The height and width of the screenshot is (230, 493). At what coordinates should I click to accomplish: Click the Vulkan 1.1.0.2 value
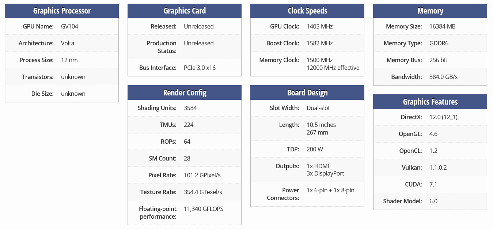coord(438,167)
